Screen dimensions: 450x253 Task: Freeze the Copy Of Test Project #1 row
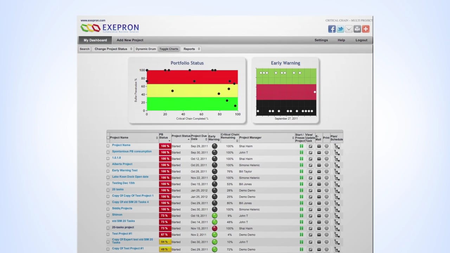[301, 249]
